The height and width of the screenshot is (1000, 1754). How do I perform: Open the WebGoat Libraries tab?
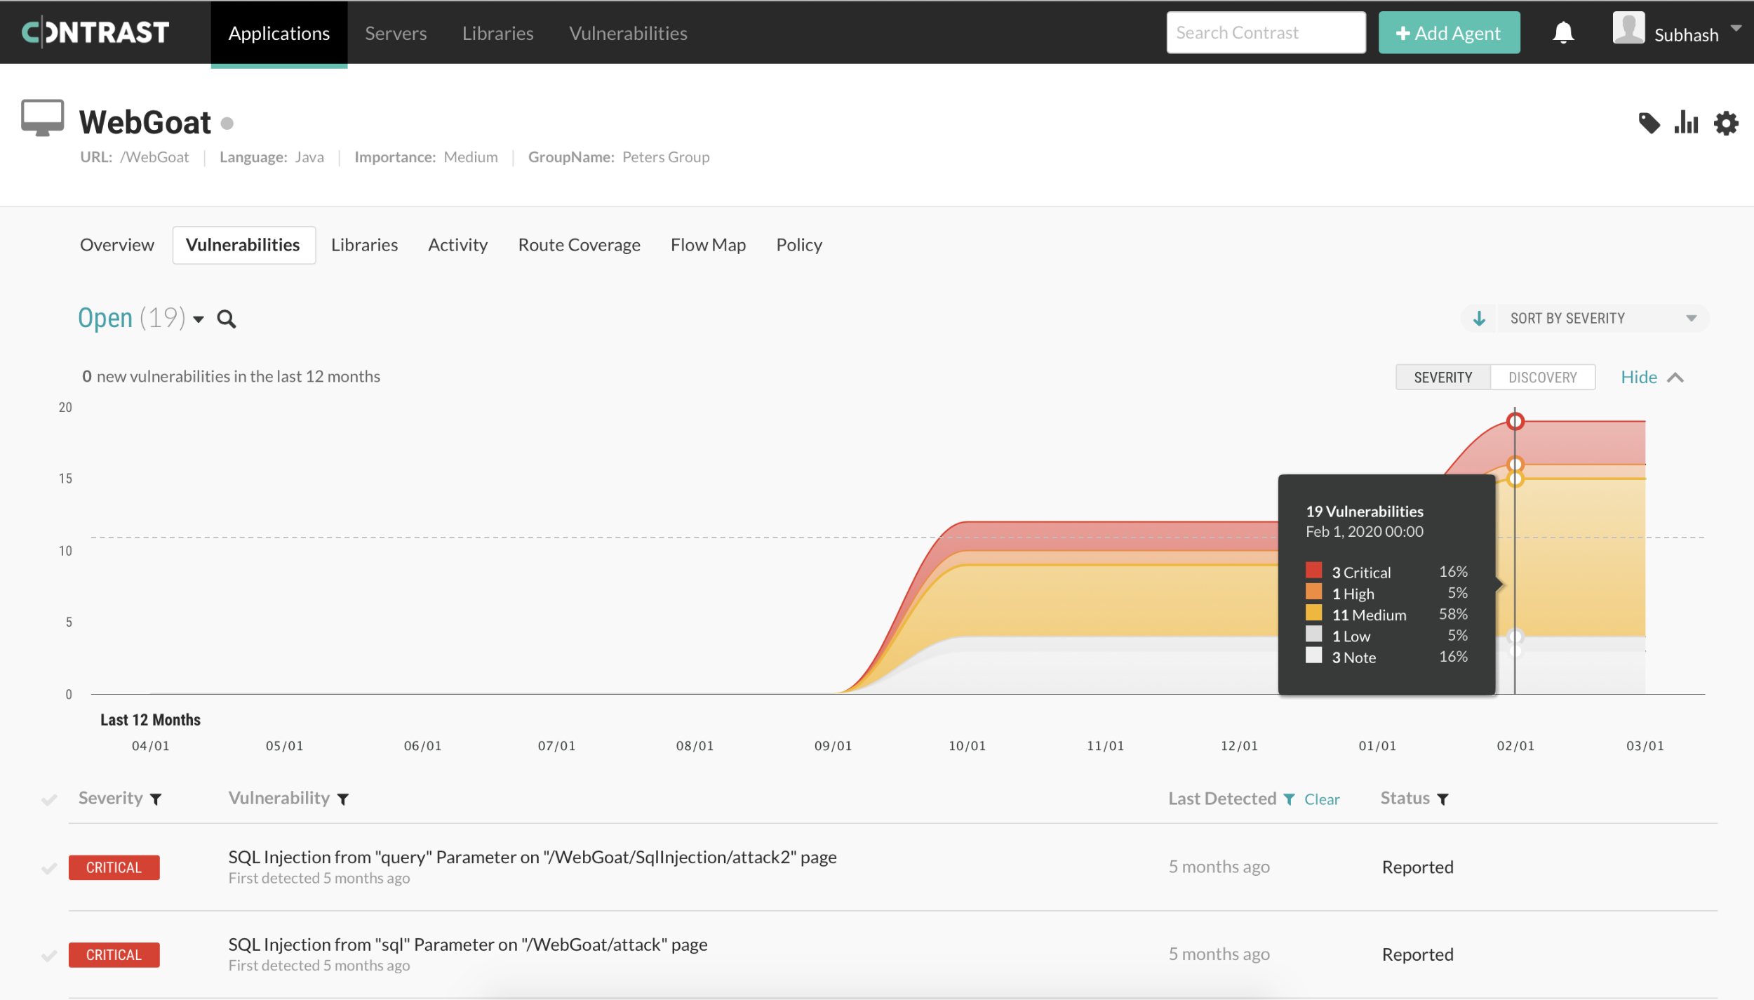364,245
